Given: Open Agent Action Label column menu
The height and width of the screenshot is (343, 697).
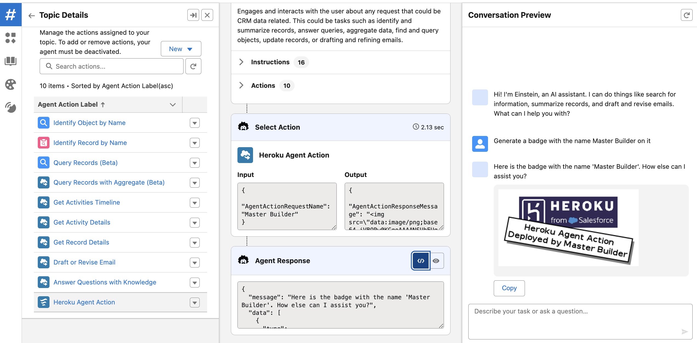Looking at the screenshot, I should 173,104.
